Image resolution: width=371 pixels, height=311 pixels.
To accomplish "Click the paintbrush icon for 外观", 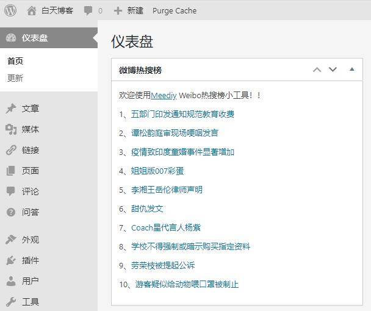I will 11,240.
